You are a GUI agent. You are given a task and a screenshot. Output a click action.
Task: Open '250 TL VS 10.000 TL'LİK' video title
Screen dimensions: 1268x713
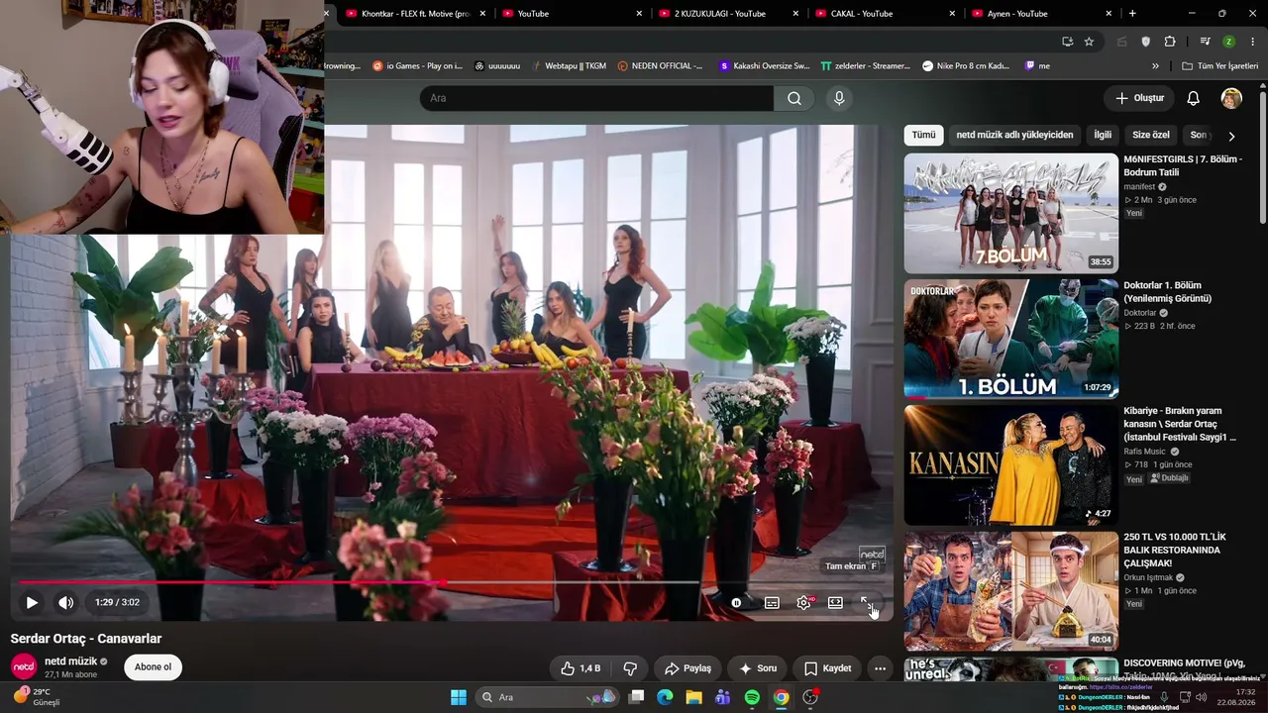(1175, 550)
